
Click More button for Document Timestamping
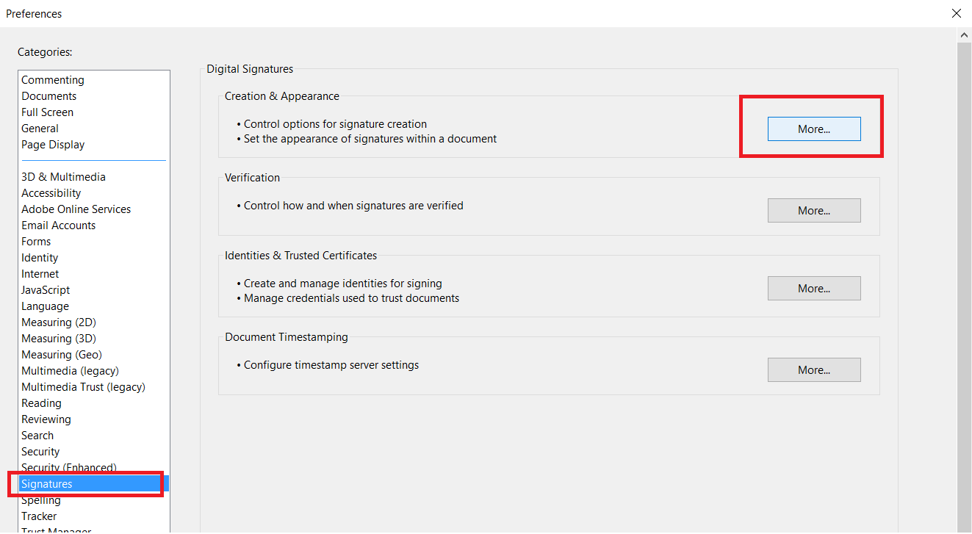tap(813, 370)
